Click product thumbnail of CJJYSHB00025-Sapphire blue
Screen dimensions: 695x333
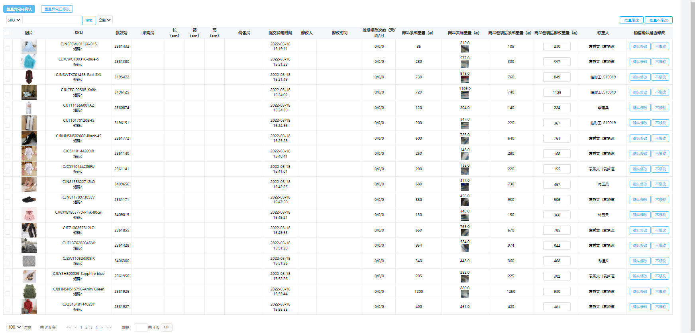[29, 276]
